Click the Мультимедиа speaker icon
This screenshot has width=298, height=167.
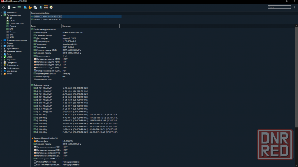[x=4, y=48]
